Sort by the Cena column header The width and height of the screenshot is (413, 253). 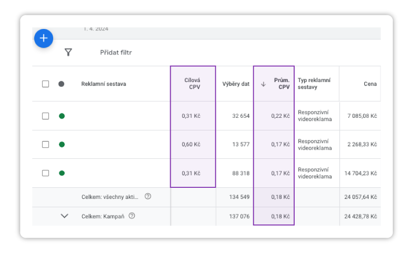370,84
